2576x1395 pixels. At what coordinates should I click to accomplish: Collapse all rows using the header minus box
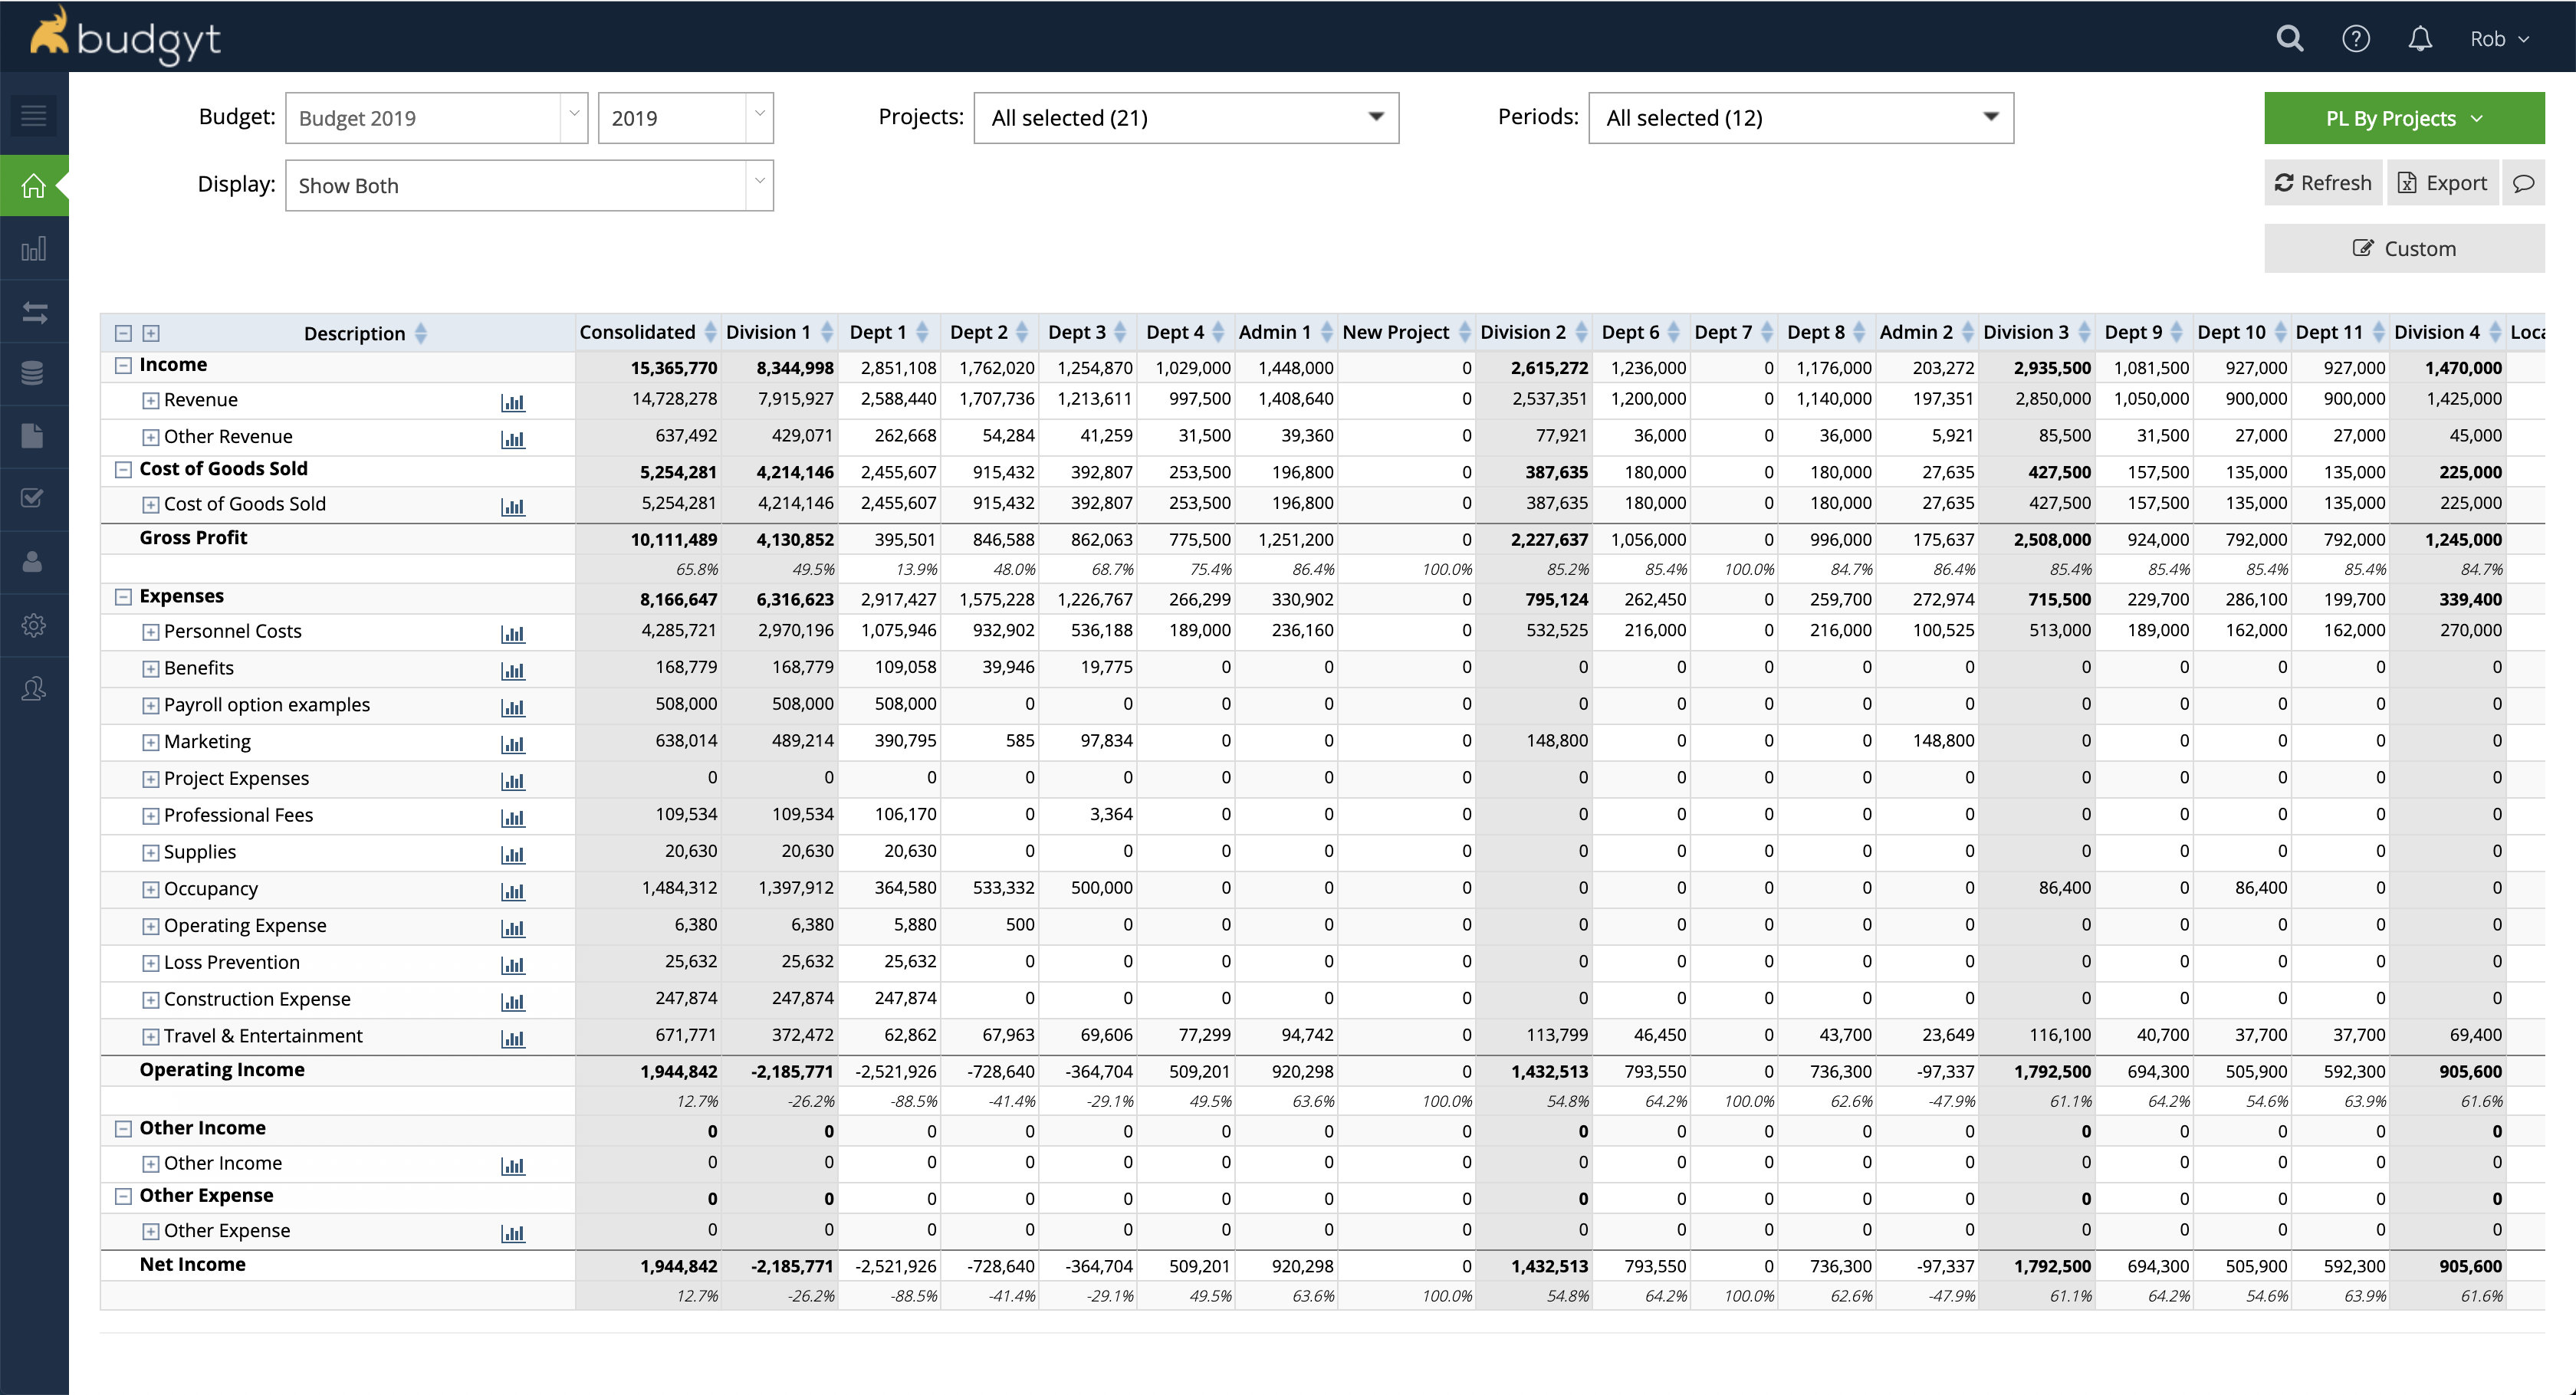124,333
